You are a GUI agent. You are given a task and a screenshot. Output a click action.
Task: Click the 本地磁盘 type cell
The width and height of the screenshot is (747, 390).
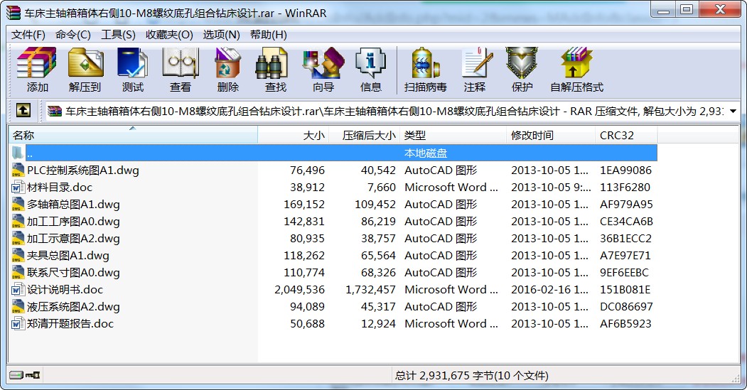pos(426,153)
